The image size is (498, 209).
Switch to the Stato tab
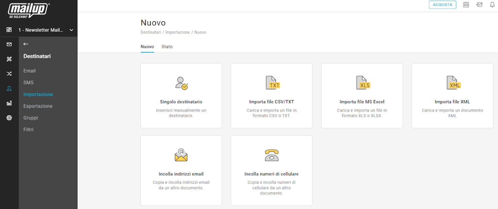pos(167,47)
